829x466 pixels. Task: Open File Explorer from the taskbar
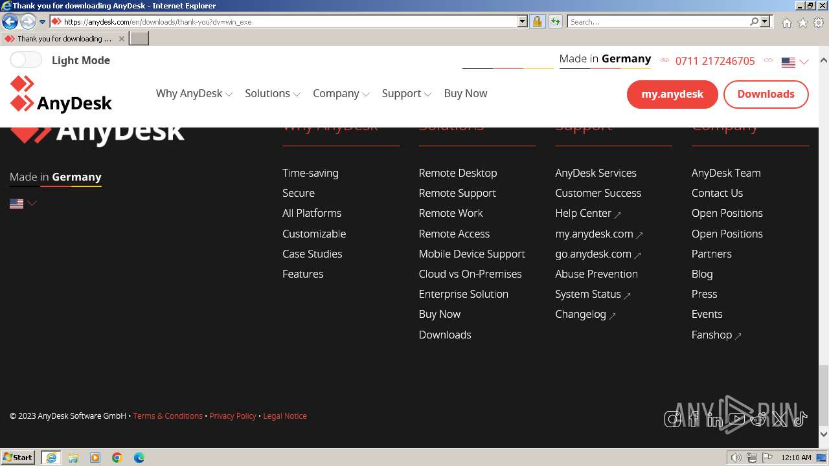tap(73, 458)
